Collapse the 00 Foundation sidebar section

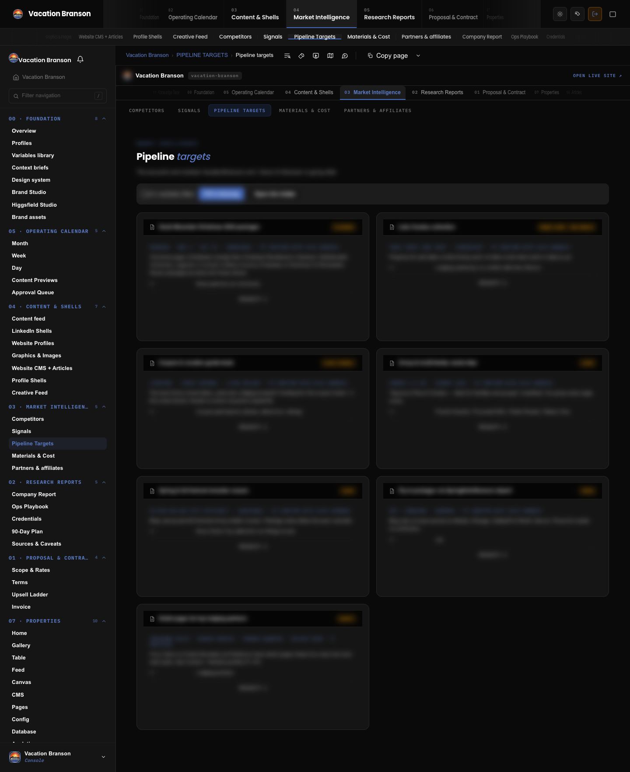(x=104, y=119)
